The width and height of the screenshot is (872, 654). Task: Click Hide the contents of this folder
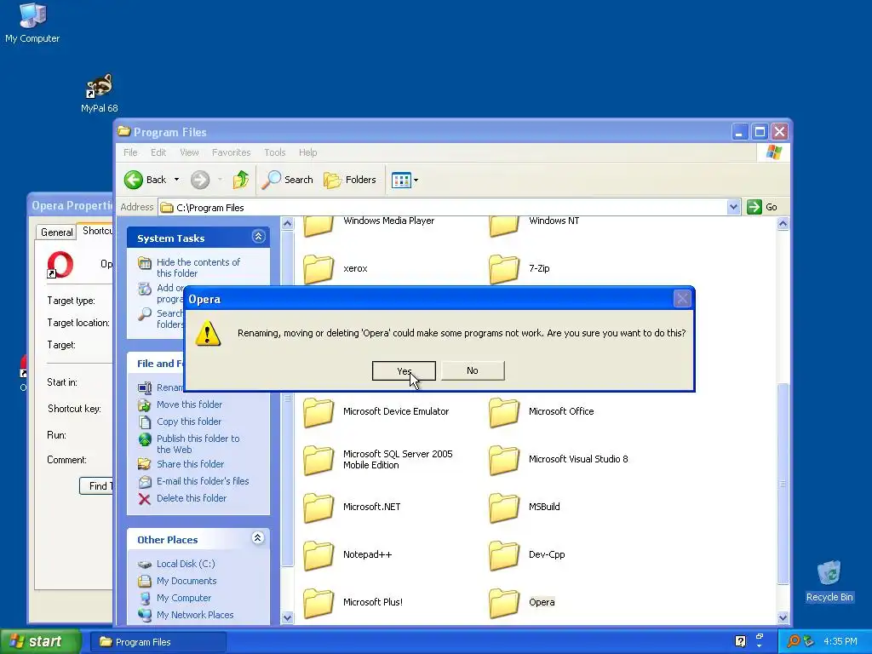coord(198,267)
